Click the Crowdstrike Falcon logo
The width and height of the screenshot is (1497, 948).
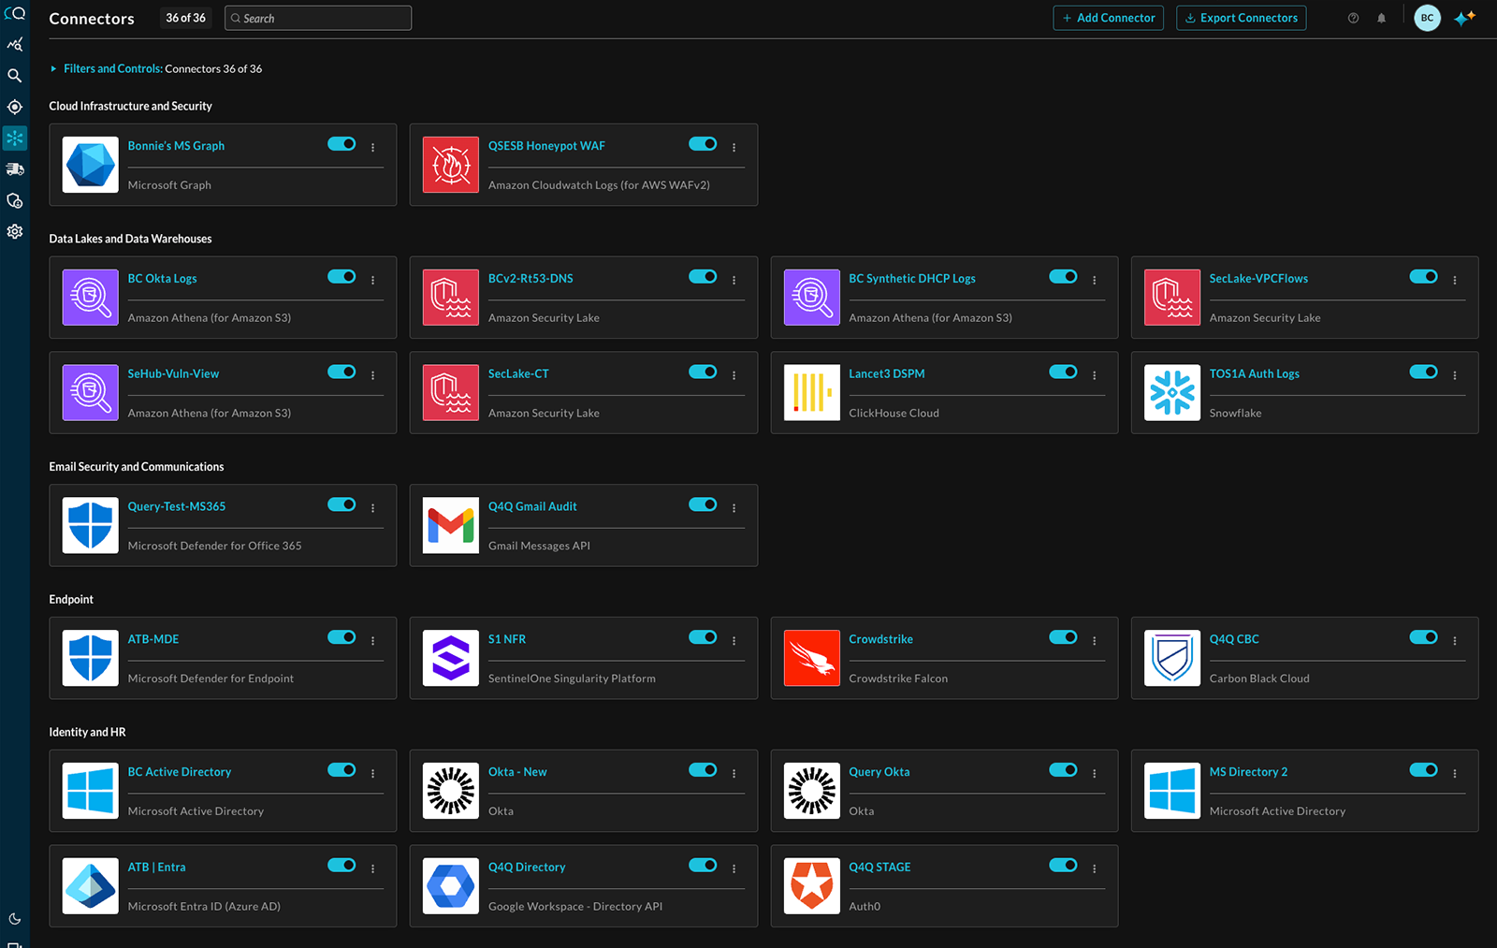811,658
